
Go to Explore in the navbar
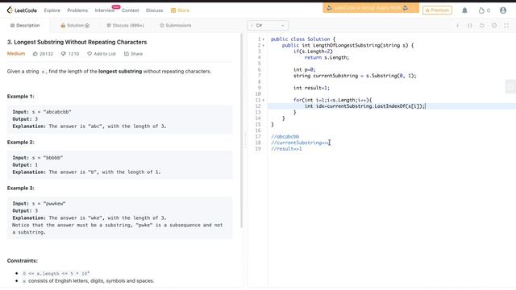(x=52, y=10)
